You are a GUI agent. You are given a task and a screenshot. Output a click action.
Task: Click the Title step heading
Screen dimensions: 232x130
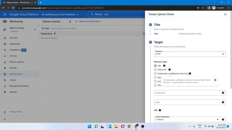point(157,25)
